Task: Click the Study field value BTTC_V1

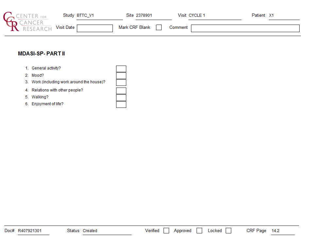Action: 85,15
